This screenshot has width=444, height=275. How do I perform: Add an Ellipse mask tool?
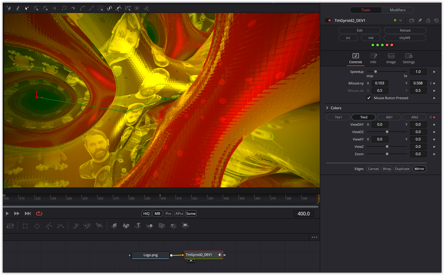click(37, 226)
